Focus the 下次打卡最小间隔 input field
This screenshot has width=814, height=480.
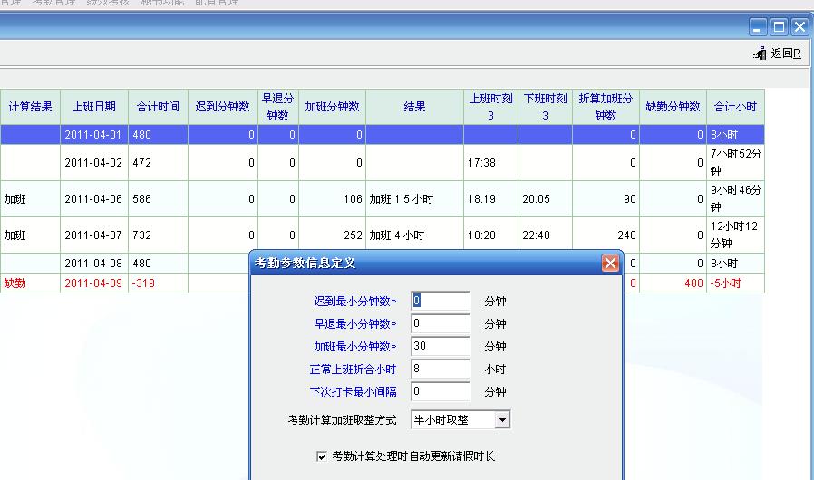pyautogui.click(x=441, y=392)
